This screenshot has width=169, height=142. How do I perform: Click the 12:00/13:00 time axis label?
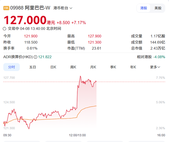pos(78,135)
